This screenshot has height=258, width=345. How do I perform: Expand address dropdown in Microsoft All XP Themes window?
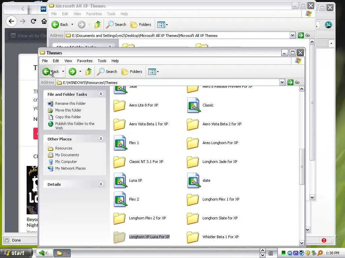click(292, 35)
